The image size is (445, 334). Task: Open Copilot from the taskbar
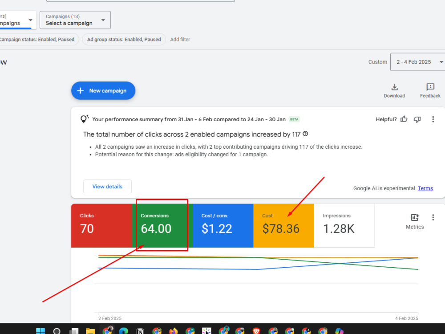click(340, 331)
